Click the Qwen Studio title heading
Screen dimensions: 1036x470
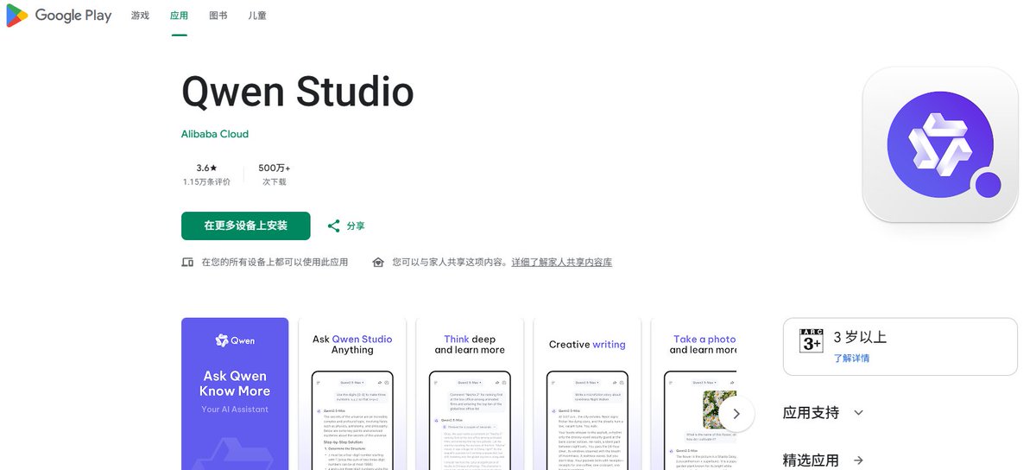point(298,92)
